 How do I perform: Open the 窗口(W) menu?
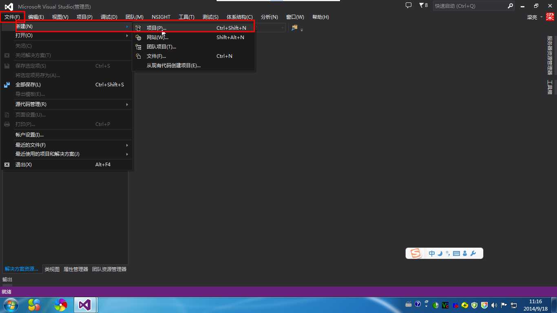(x=295, y=17)
